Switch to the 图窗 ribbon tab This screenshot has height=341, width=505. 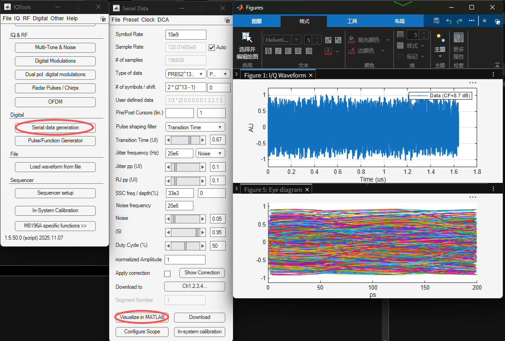coord(256,21)
